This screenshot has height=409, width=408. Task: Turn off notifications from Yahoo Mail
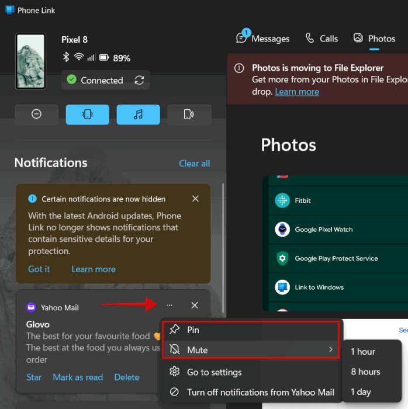(x=261, y=392)
